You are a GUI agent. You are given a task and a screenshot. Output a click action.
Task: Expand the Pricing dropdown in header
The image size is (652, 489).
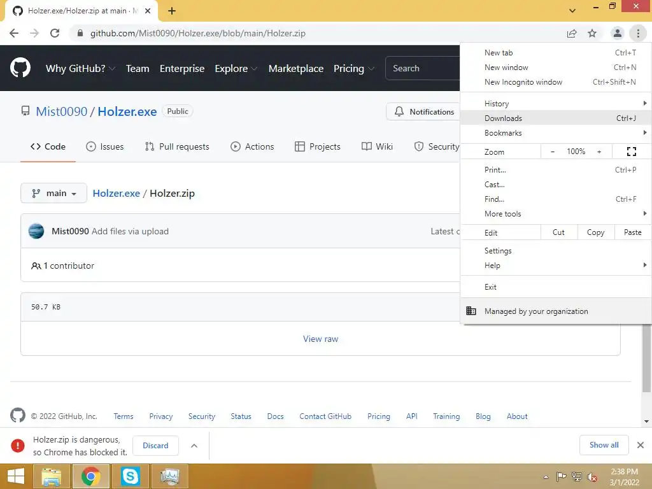(354, 69)
